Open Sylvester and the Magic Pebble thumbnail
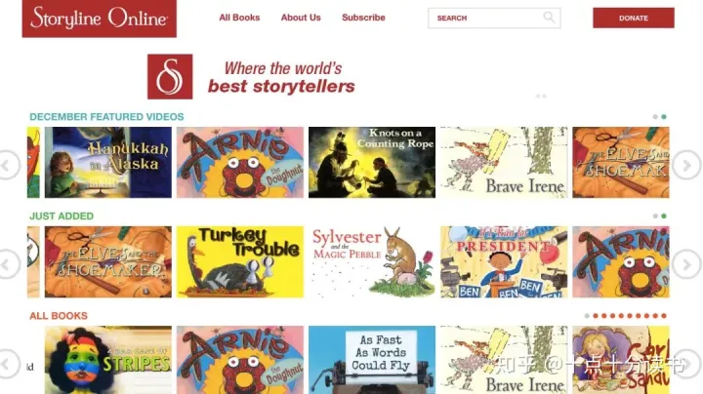 click(372, 262)
